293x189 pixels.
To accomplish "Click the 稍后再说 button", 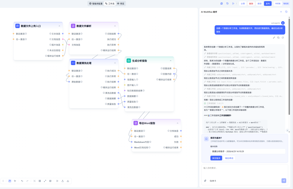I will pos(229,158).
